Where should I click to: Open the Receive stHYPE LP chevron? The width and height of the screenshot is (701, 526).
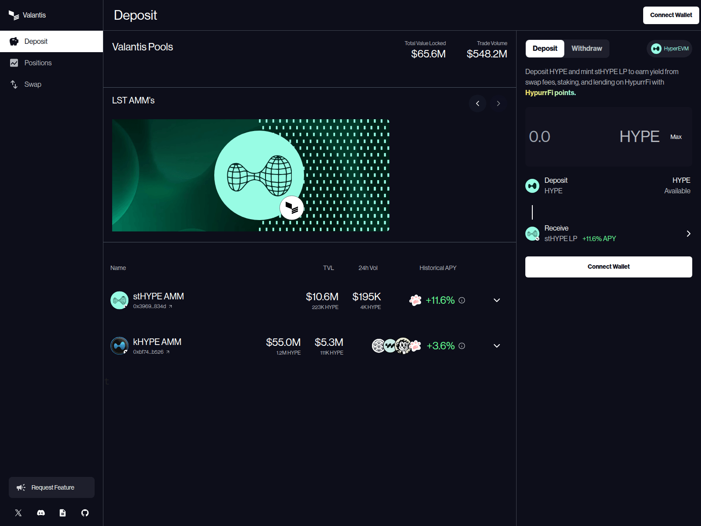(x=688, y=234)
